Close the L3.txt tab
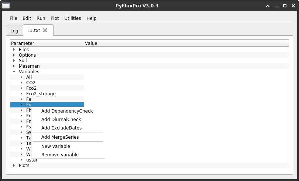Image resolution: width=299 pixels, height=181 pixels. pyautogui.click(x=45, y=30)
